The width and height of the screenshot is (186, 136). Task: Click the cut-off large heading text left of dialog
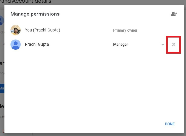point(2,63)
